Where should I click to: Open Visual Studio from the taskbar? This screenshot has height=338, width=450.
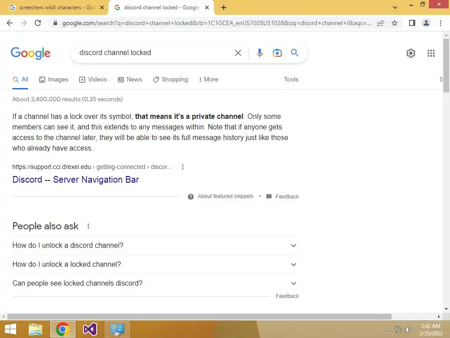pos(90,329)
